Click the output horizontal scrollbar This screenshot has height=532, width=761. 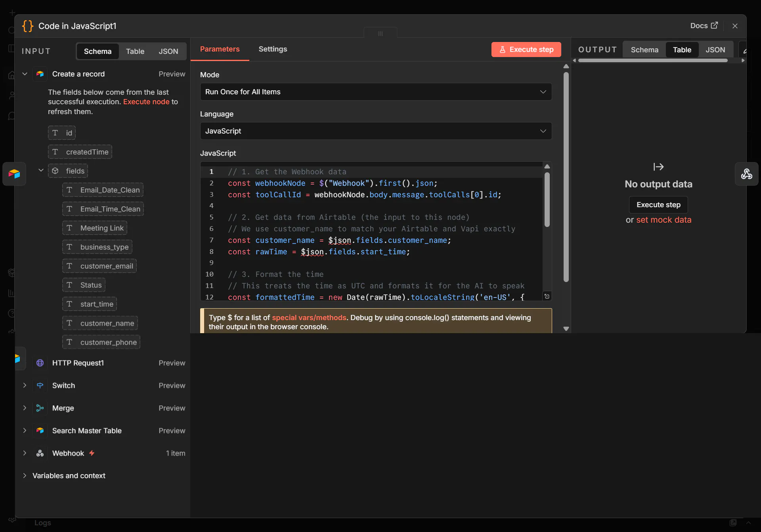pyautogui.click(x=653, y=60)
